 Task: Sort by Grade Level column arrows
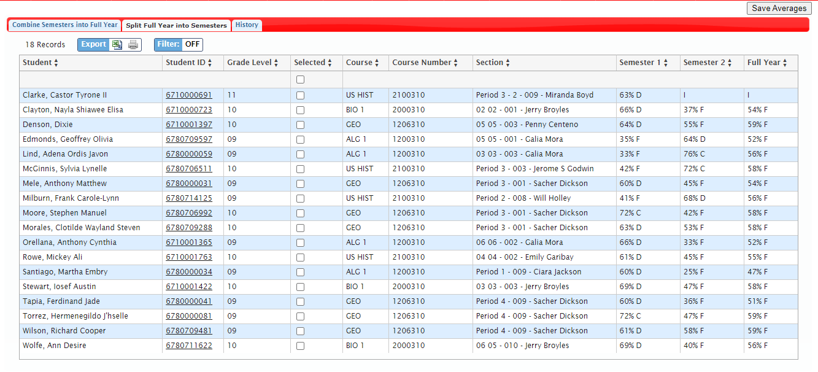pos(277,63)
